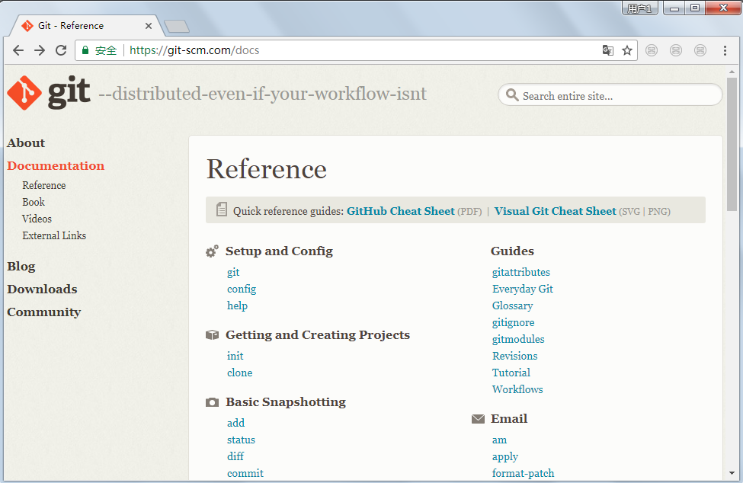743x483 pixels.
Task: Go back using the browser back arrow
Action: [x=18, y=50]
